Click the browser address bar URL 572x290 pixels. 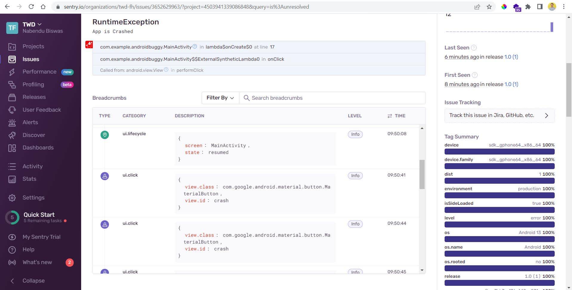tap(186, 7)
